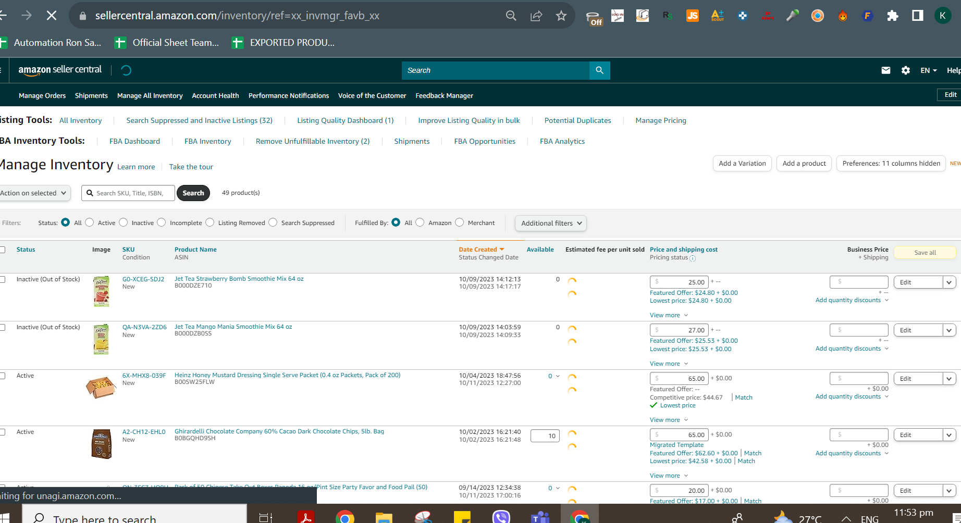The image size is (961, 523).
Task: Click Match beside Competitive price $44.67
Action: (744, 397)
